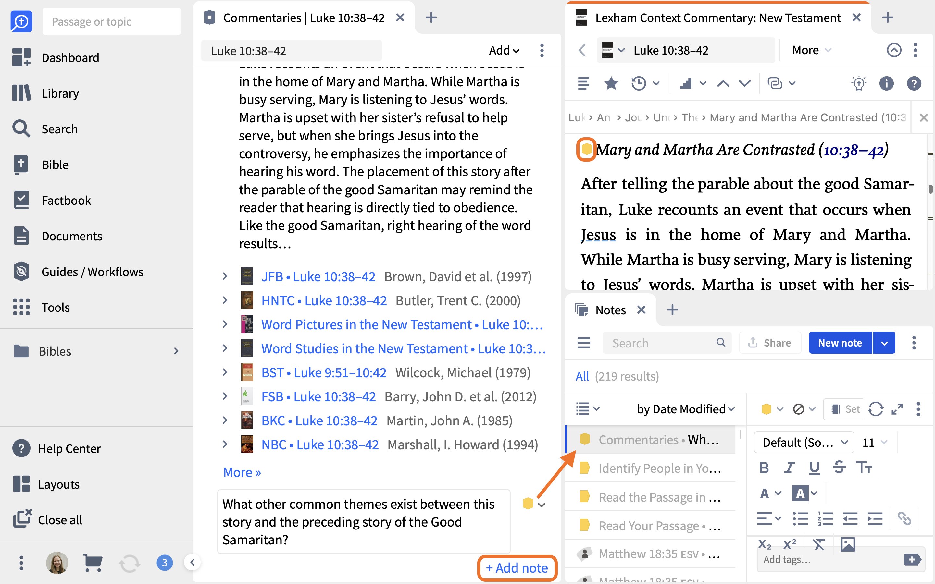Open Word Pictures in the New Testament link

tap(402, 324)
